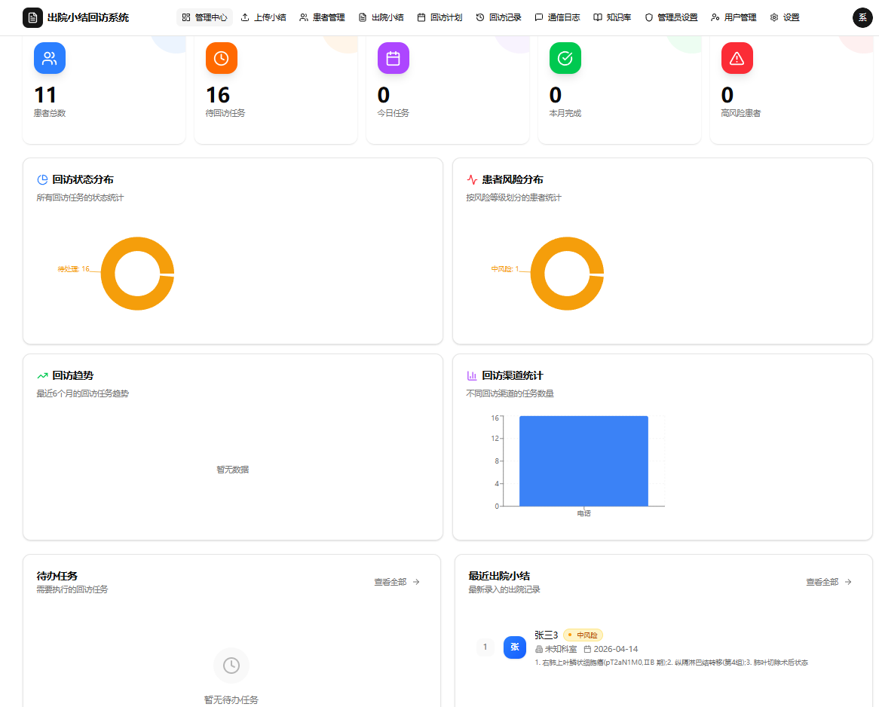The image size is (879, 707).
Task: Click the 待处理: 16 chart label
Action: coord(73,269)
